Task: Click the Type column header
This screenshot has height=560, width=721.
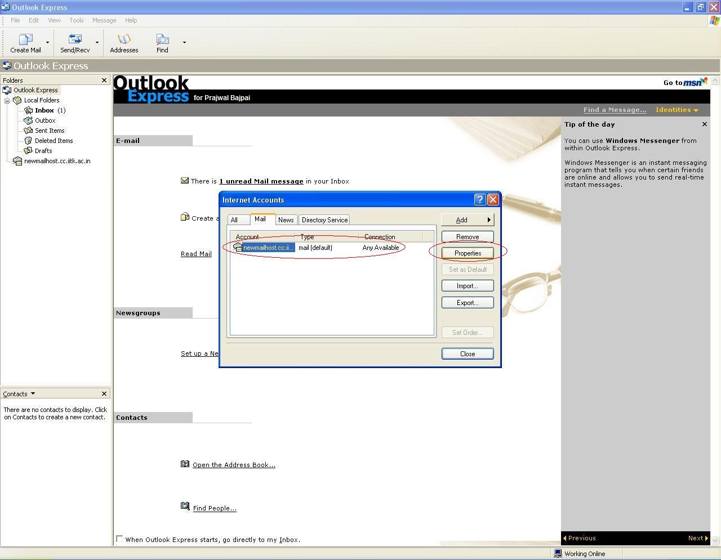Action: 327,237
